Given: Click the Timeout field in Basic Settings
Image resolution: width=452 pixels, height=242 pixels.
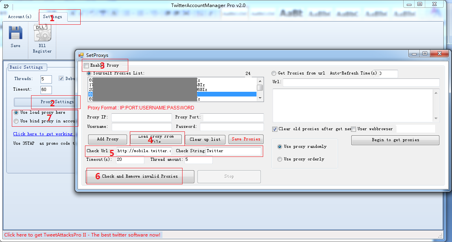Looking at the screenshot, I should pyautogui.click(x=46, y=90).
